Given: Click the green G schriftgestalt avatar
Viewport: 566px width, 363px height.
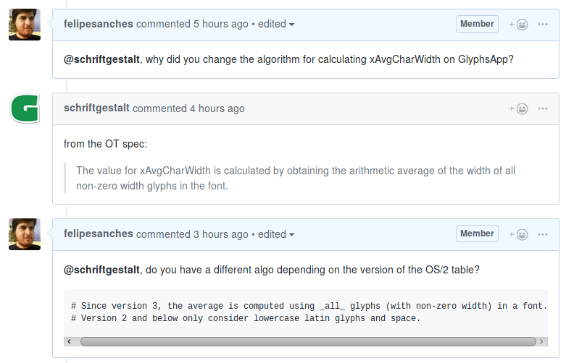Looking at the screenshot, I should point(25,108).
